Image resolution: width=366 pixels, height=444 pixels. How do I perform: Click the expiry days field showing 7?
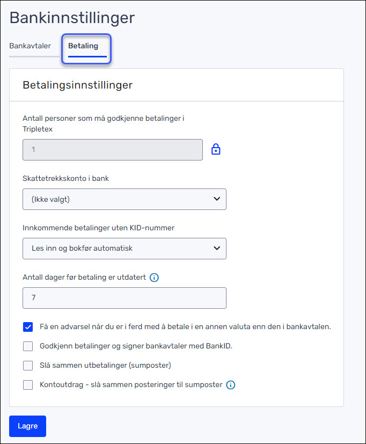(x=124, y=298)
